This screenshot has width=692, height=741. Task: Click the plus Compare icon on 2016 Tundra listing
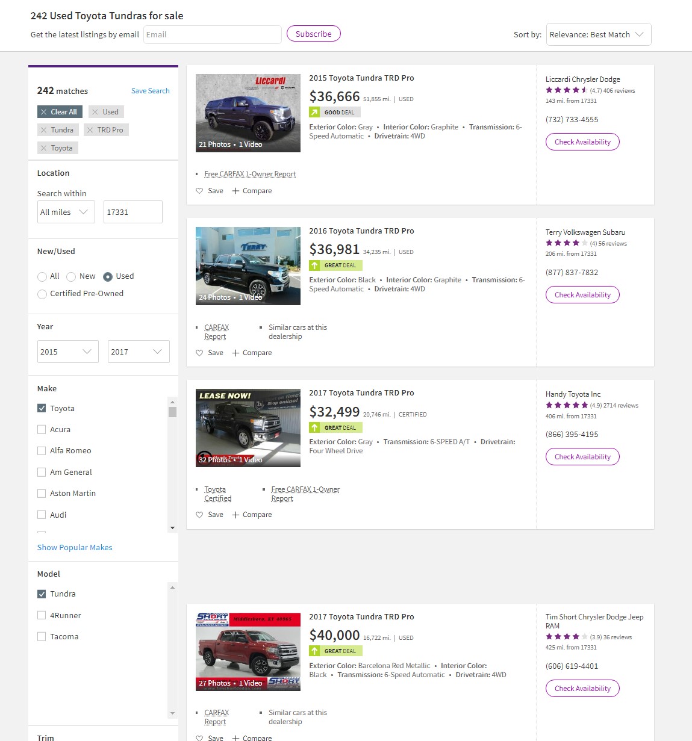pyautogui.click(x=235, y=353)
